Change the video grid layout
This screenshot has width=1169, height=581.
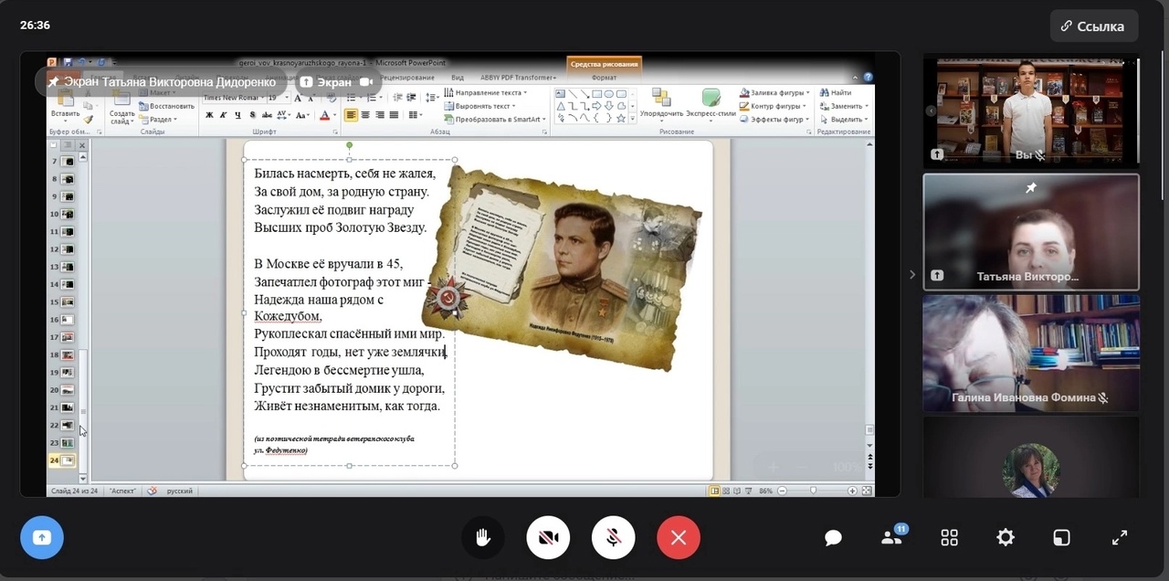pos(950,537)
